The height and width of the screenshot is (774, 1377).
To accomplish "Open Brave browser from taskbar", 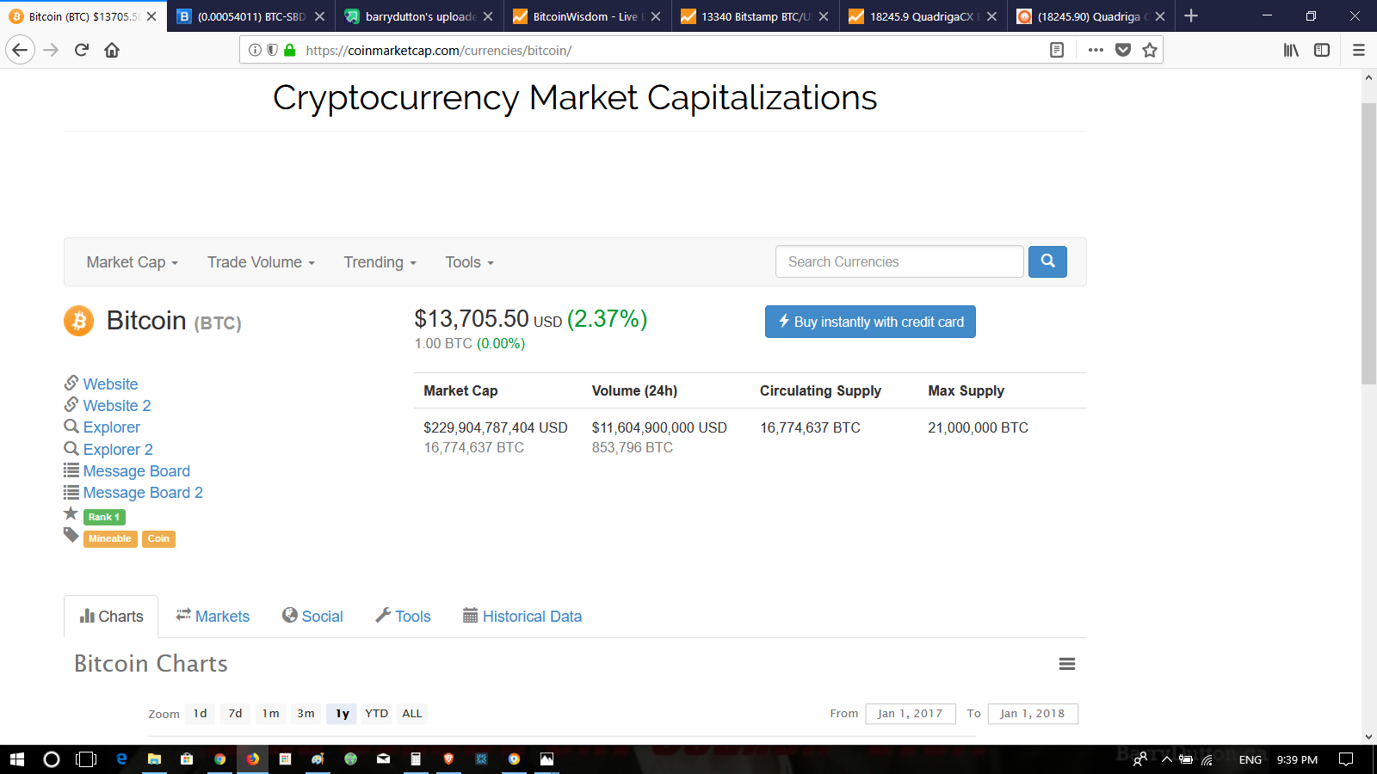I will click(448, 759).
